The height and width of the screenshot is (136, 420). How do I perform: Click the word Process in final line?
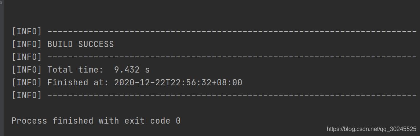pos(29,121)
